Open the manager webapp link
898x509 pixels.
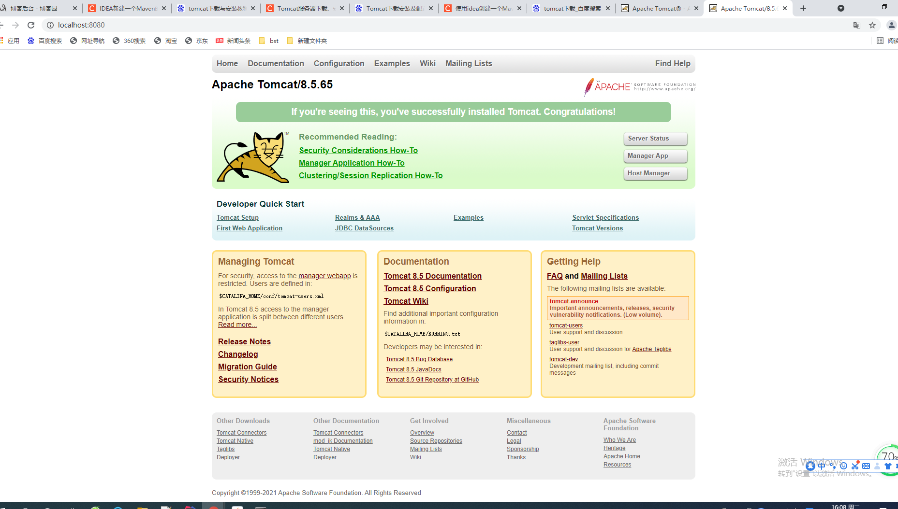324,276
